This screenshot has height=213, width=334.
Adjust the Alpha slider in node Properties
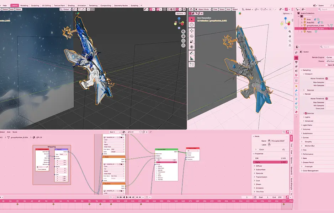tap(270, 162)
